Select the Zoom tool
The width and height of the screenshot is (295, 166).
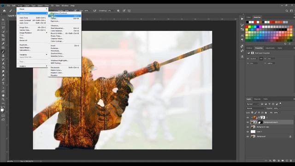click(x=3, y=99)
